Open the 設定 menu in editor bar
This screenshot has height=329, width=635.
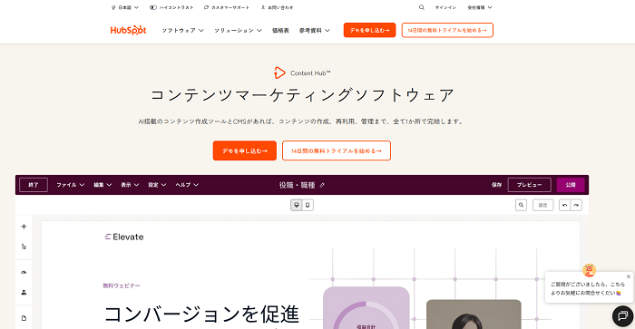pyautogui.click(x=157, y=185)
